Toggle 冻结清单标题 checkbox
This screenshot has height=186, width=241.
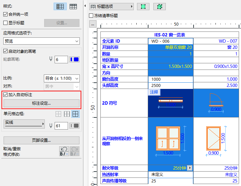(91, 15)
